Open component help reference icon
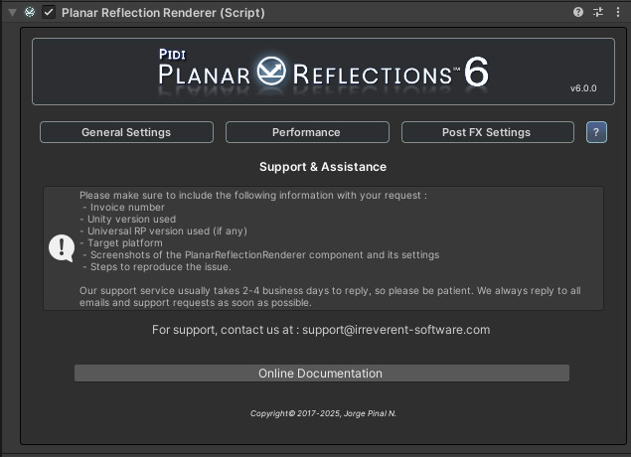Image resolution: width=631 pixels, height=457 pixels. pyautogui.click(x=578, y=12)
